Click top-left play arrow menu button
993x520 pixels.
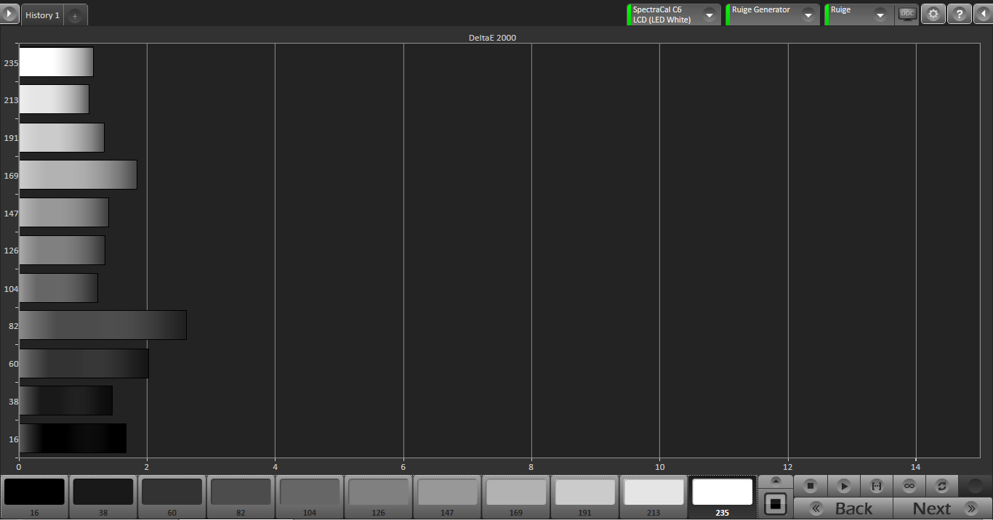point(9,14)
